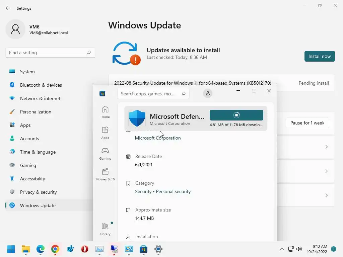Open the Store user profile icon
This screenshot has width=343, height=257.
point(208,94)
